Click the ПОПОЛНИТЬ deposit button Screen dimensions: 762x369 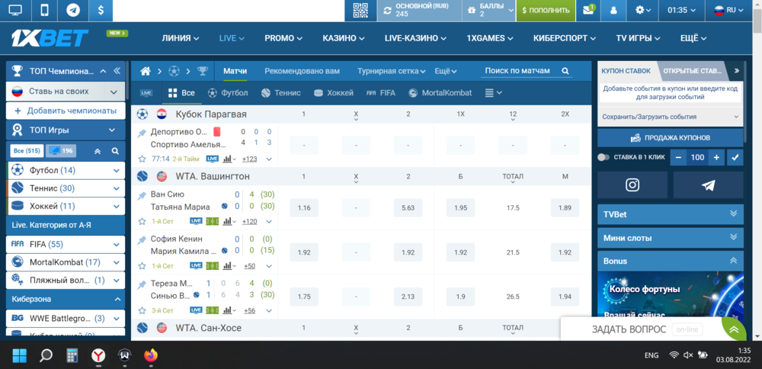(x=546, y=10)
